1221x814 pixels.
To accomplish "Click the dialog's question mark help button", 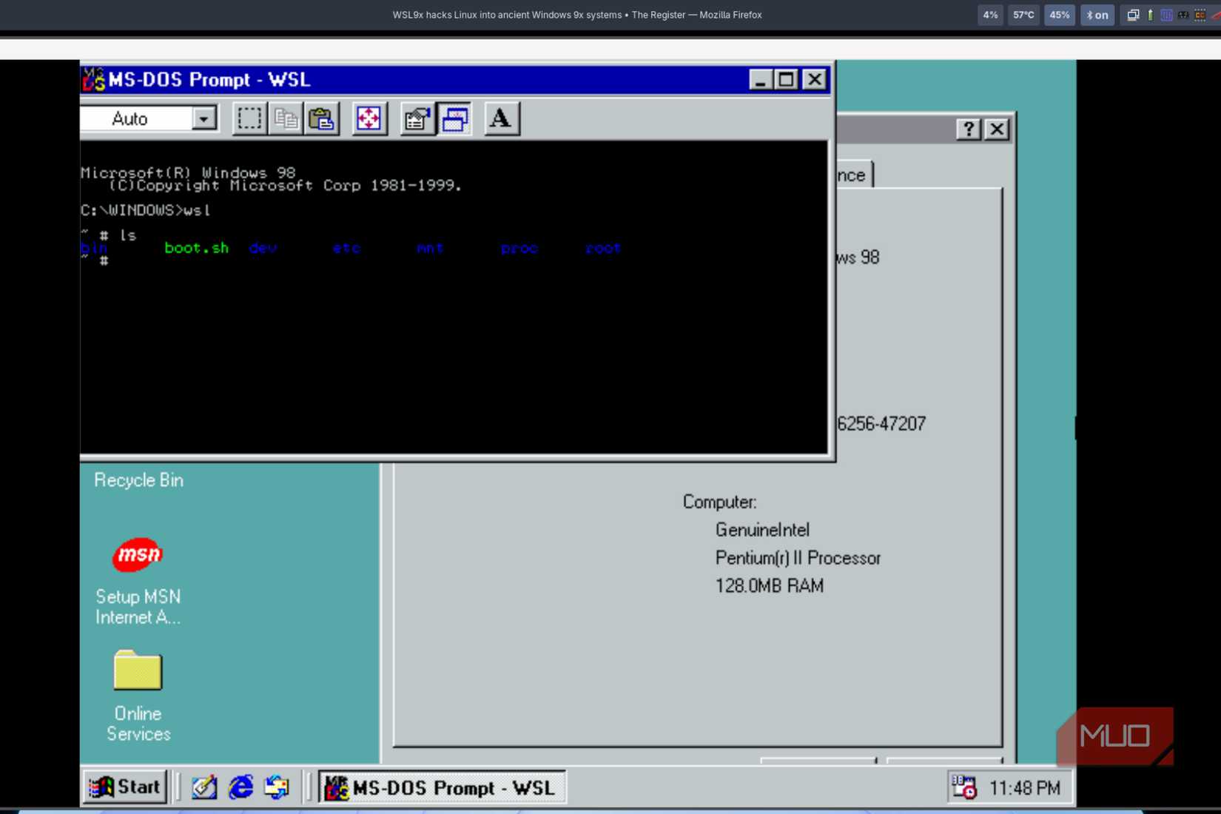I will point(968,129).
